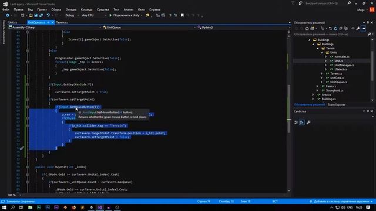
Task: Open the Проект menu
Action: coord(42,9)
